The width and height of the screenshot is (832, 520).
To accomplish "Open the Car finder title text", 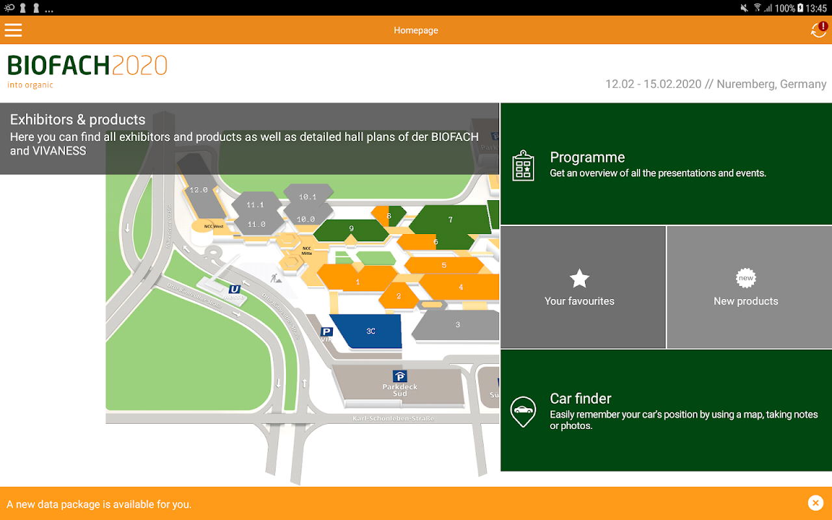I will tap(580, 398).
